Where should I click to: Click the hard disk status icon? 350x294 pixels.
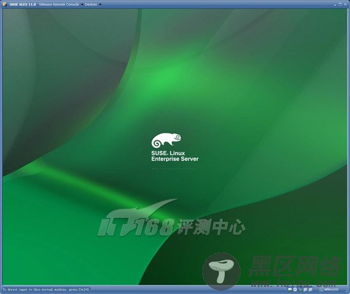pyautogui.click(x=290, y=290)
